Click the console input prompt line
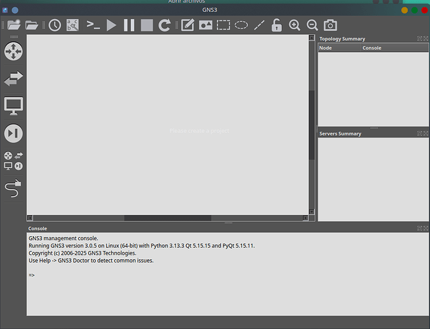The height and width of the screenshot is (329, 430). (32, 275)
